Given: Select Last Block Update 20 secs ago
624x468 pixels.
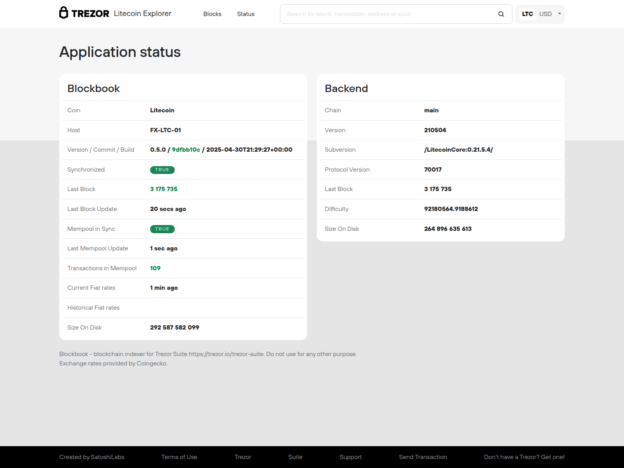Looking at the screenshot, I should tap(168, 209).
